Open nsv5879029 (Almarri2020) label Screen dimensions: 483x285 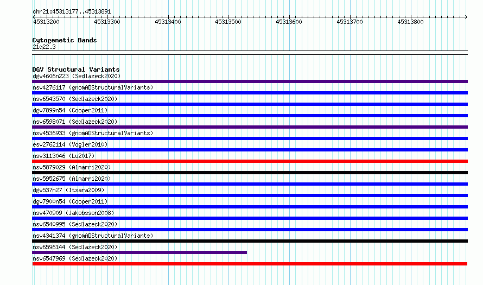pos(72,167)
